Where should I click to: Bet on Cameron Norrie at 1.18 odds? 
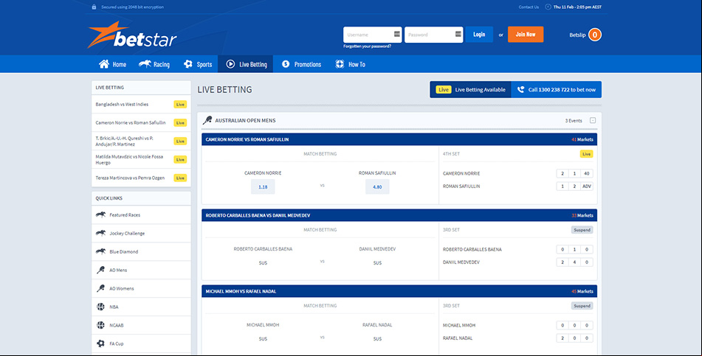pyautogui.click(x=263, y=187)
